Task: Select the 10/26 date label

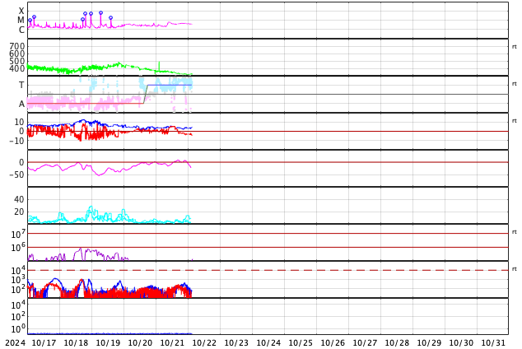Action: 333,343
